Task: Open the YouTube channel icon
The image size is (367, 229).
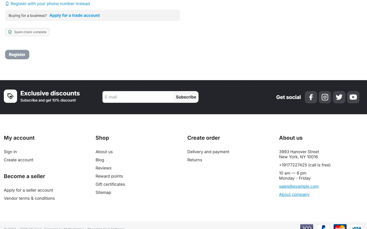Action: pyautogui.click(x=353, y=97)
